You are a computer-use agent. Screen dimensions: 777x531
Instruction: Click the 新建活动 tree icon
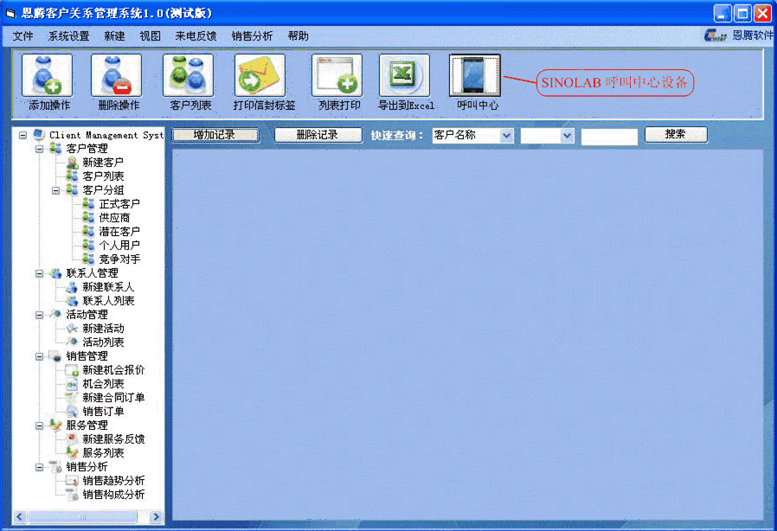pos(73,329)
